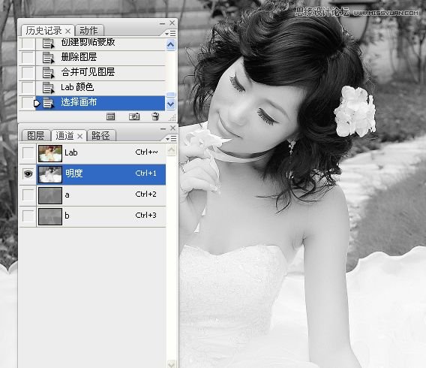This screenshot has height=368, width=426.
Task: Select the b channel thumbnail
Action: (x=50, y=216)
